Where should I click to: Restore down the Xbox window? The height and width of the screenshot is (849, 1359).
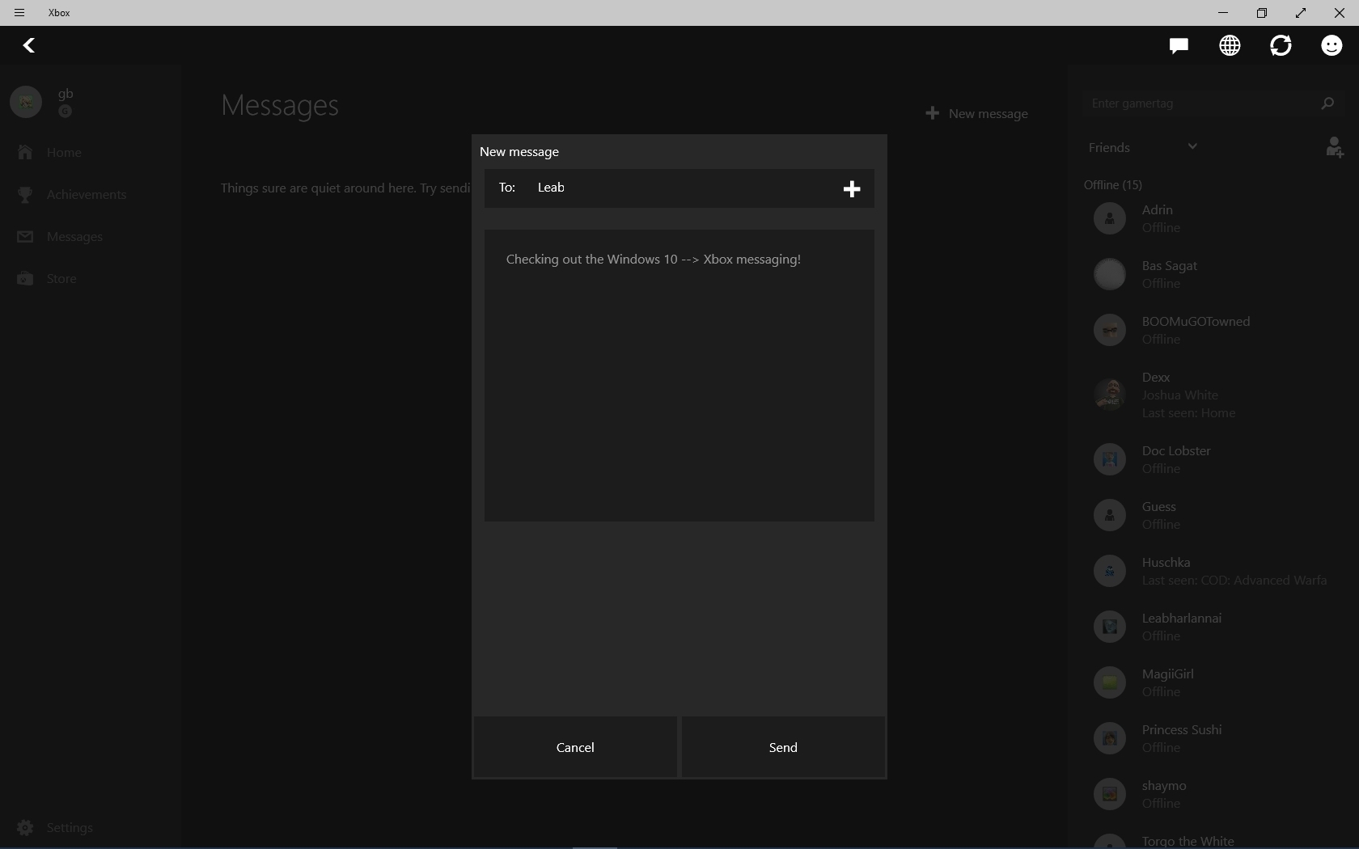[x=1262, y=13]
